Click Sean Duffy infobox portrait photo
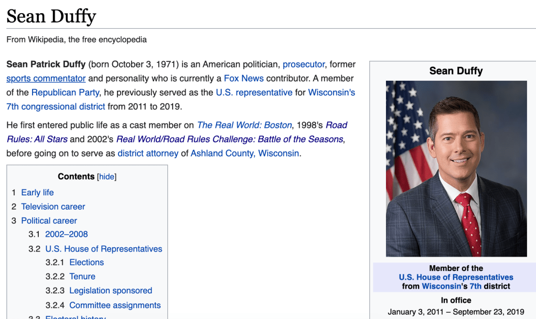 coord(456,168)
